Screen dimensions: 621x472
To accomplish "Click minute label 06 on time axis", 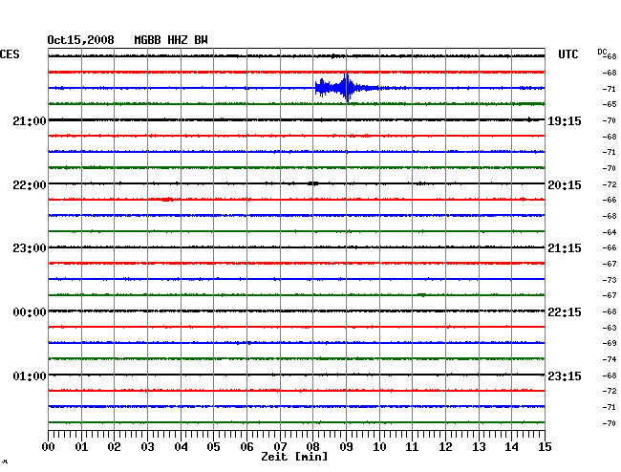I will pyautogui.click(x=246, y=446).
